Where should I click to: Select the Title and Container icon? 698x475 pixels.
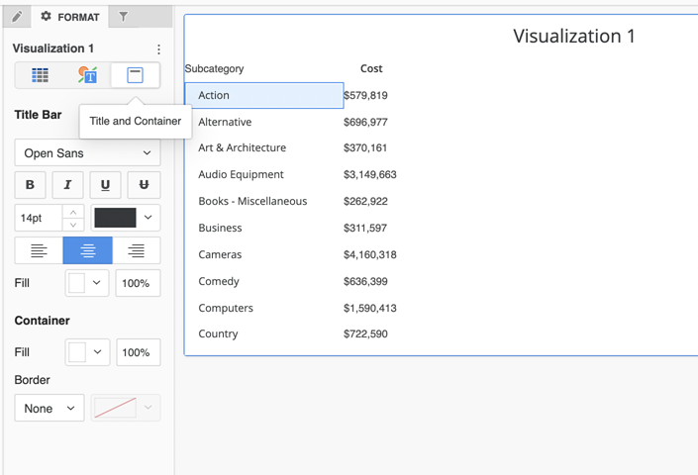(x=136, y=75)
